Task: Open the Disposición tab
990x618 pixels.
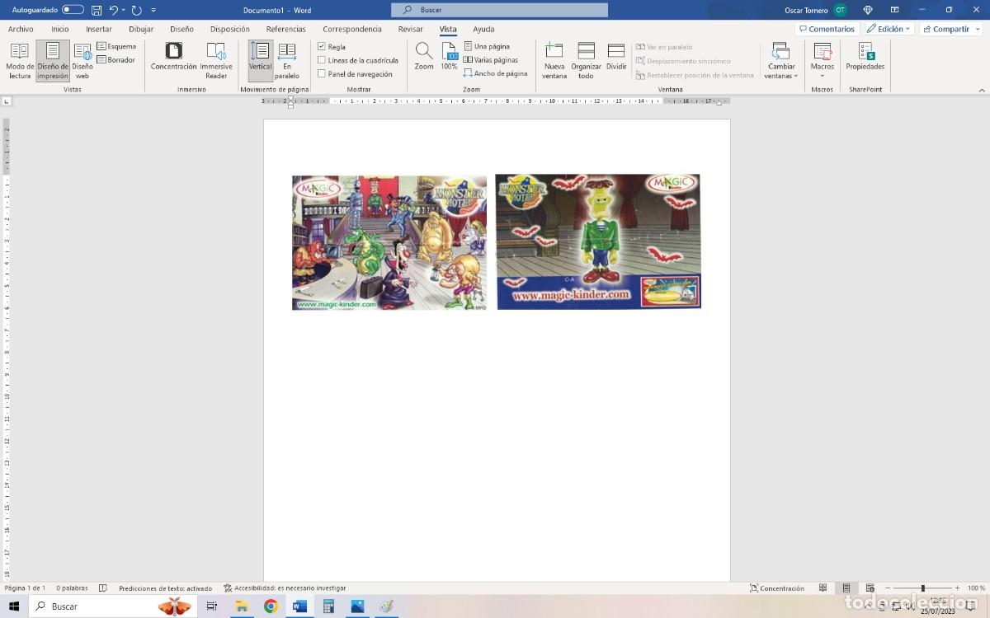Action: point(230,29)
